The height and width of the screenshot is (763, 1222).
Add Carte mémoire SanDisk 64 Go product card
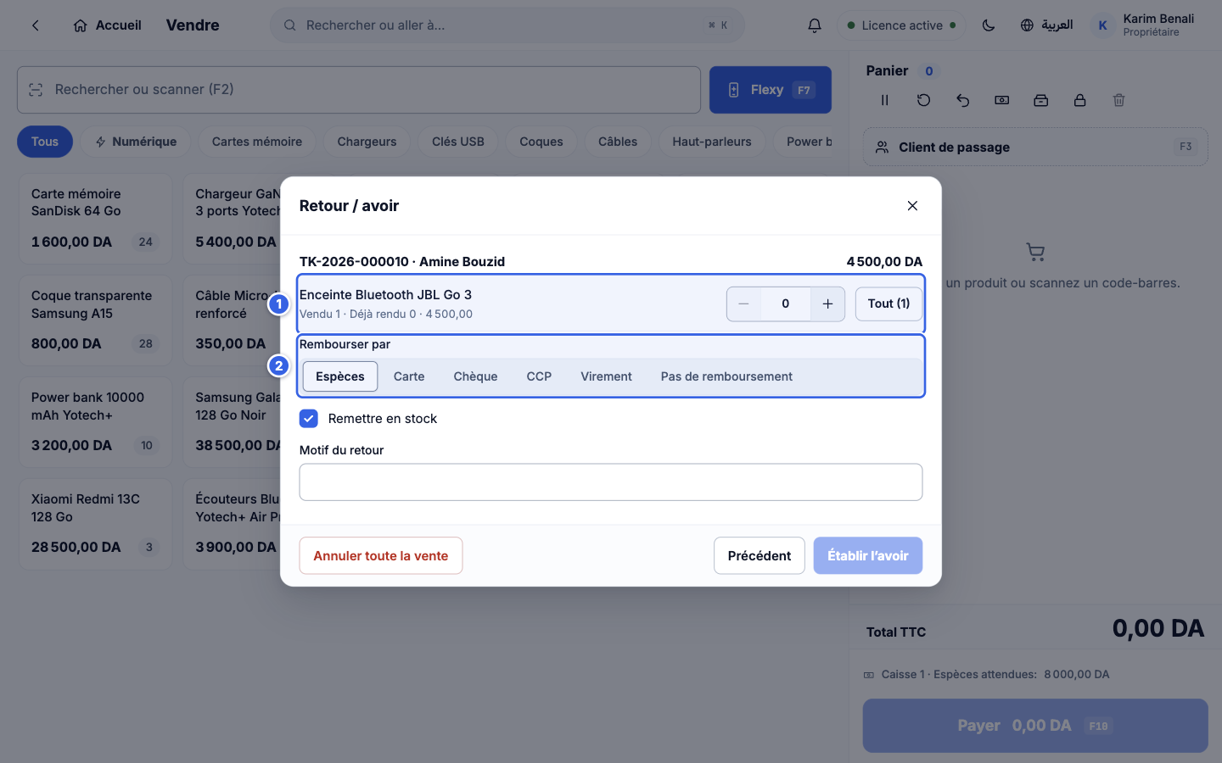95,219
